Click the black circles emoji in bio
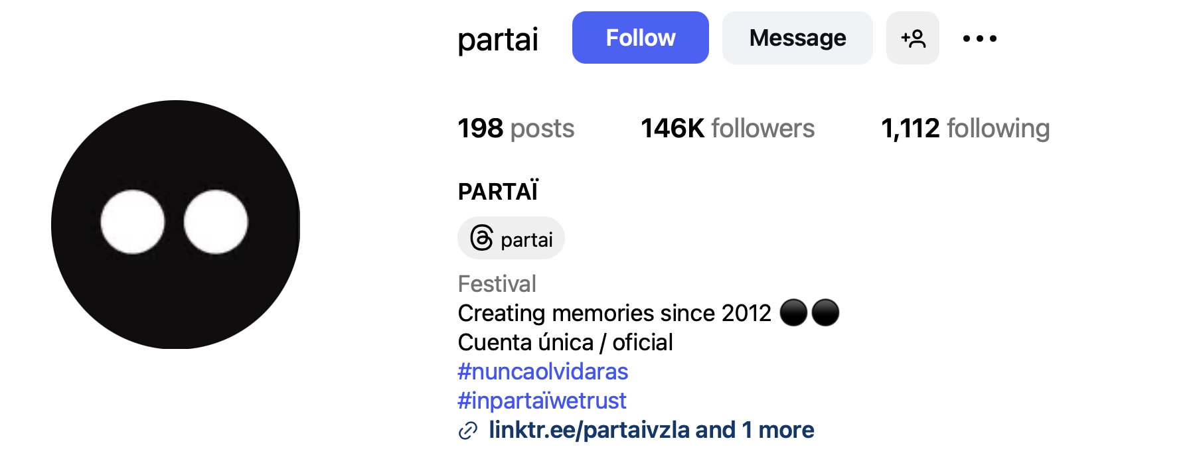This screenshot has width=1199, height=471. tap(809, 312)
